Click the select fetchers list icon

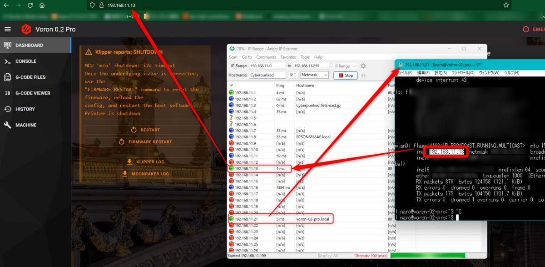(x=363, y=76)
